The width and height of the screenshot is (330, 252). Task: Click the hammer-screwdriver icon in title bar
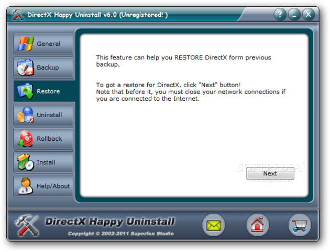click(17, 14)
